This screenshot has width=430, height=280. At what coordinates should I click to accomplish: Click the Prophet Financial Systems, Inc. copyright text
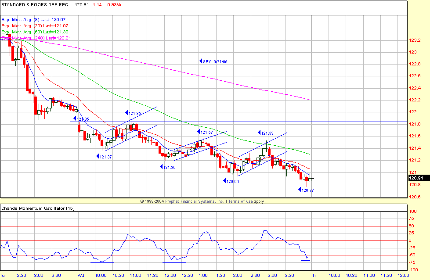182,201
